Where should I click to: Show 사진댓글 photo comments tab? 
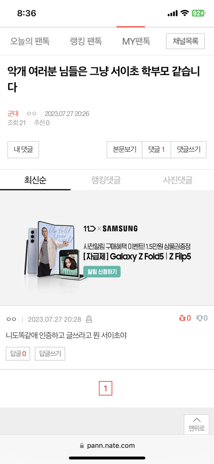click(x=177, y=180)
